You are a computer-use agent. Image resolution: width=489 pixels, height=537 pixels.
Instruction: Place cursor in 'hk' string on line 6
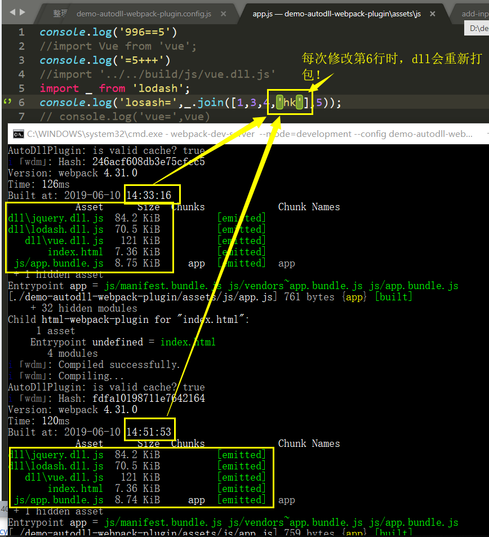pos(290,103)
